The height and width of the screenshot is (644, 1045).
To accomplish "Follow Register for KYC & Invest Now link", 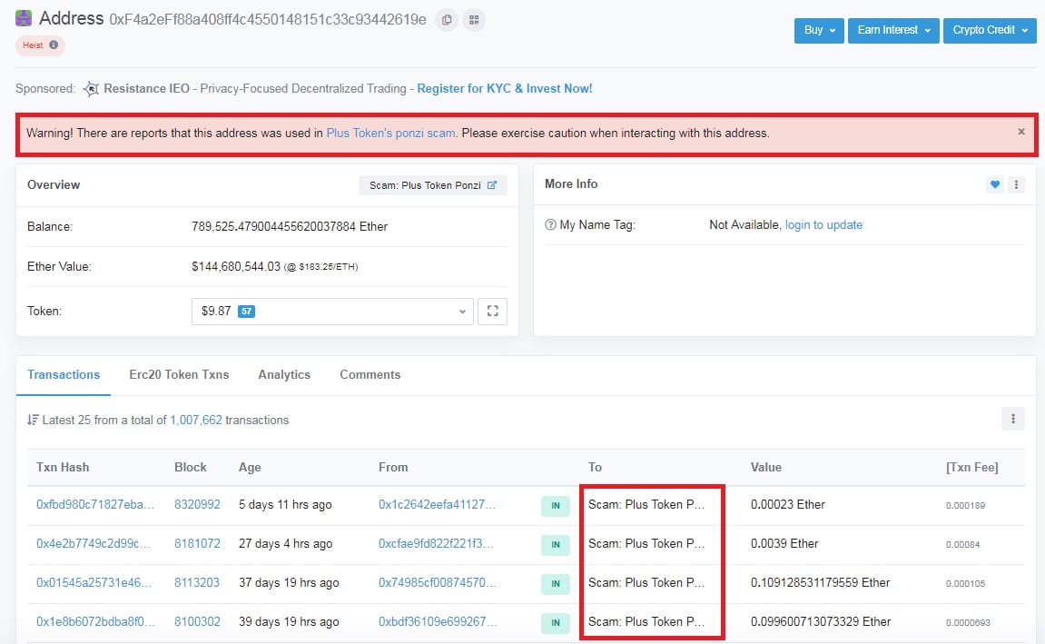I will pyautogui.click(x=505, y=89).
